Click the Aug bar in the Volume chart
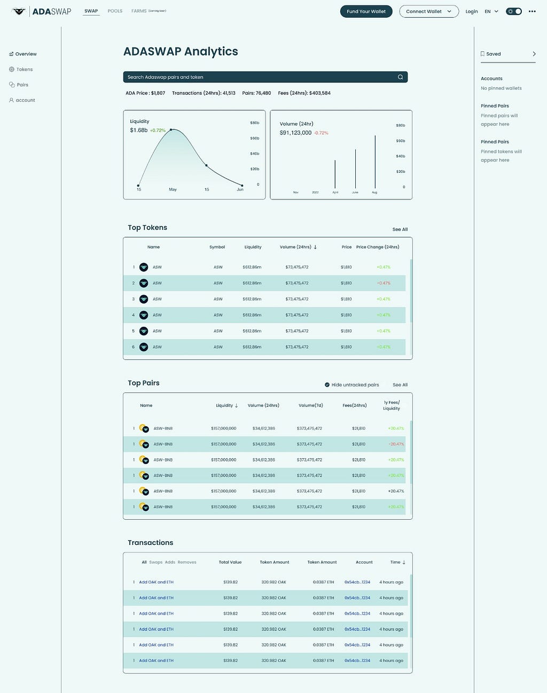The height and width of the screenshot is (693, 547). (375, 162)
